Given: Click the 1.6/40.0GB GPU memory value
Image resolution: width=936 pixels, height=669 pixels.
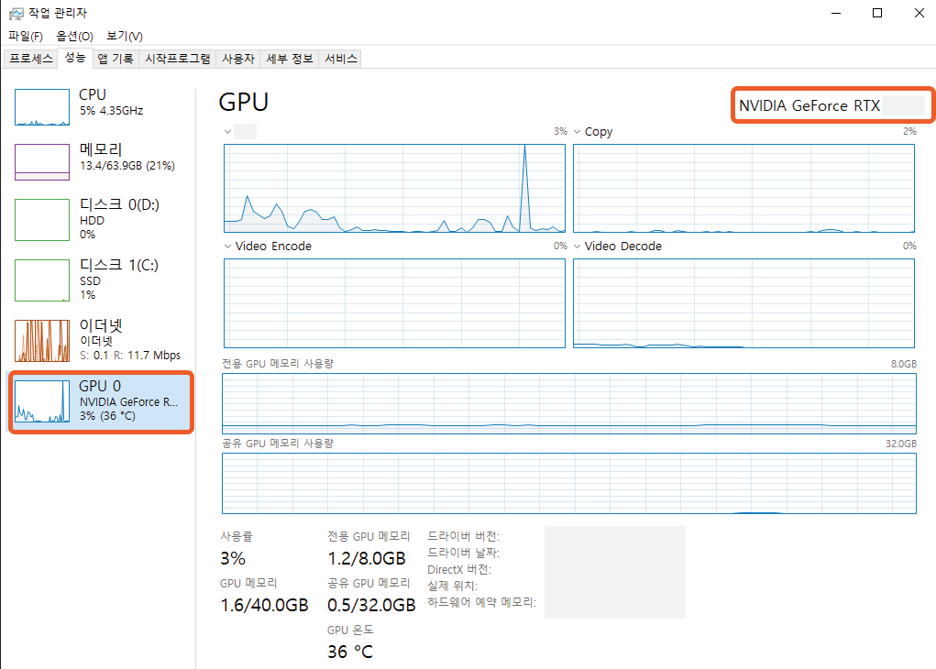Looking at the screenshot, I should click(x=264, y=605).
